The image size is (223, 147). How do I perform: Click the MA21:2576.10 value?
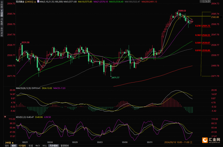pyautogui.click(x=101, y=2)
